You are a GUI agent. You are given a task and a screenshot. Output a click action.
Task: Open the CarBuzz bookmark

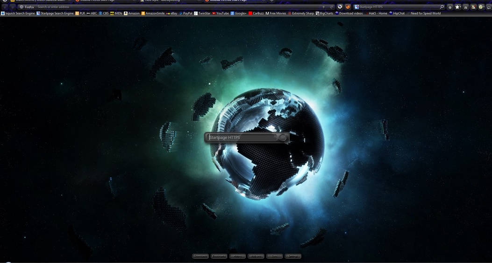click(x=256, y=14)
